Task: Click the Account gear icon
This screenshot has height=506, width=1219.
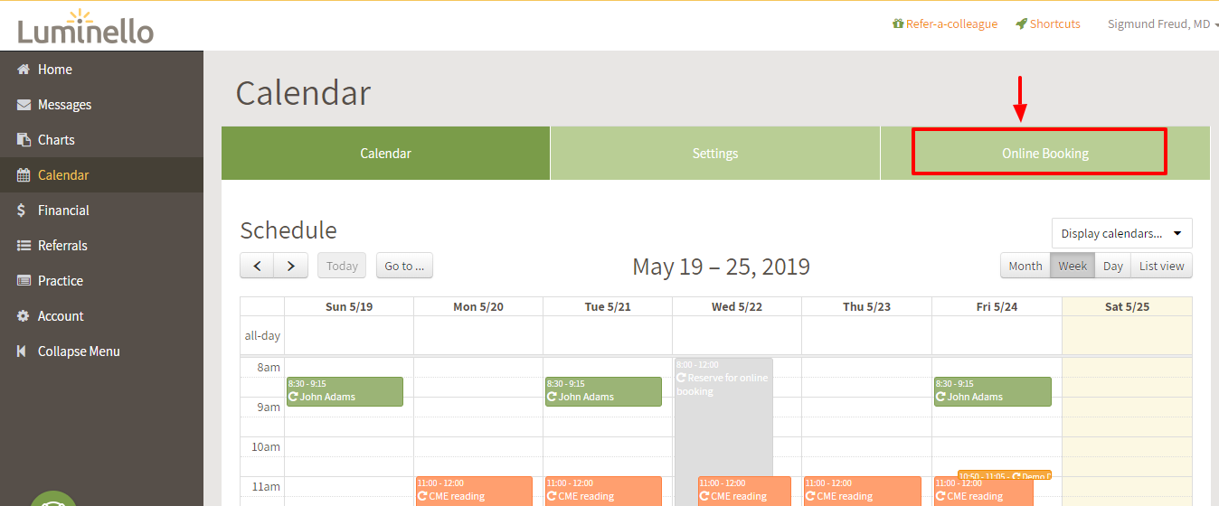Action: tap(24, 316)
